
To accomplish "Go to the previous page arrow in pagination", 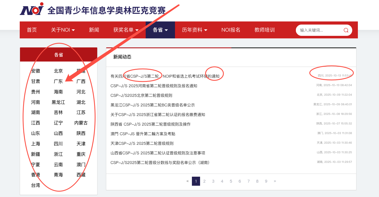I will click(x=187, y=181).
